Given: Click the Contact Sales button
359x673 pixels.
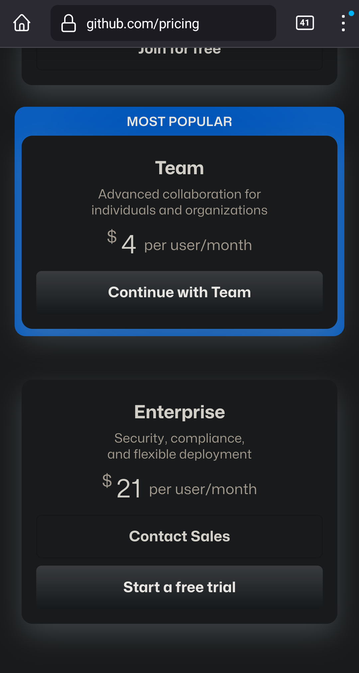Looking at the screenshot, I should 179,536.
